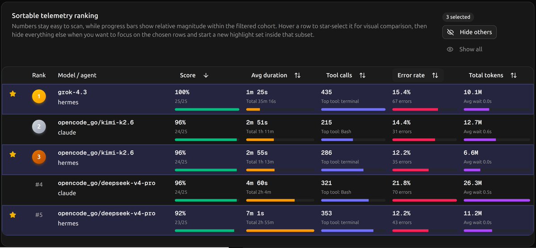Click the #4 rank label
Image resolution: width=536 pixels, height=248 pixels.
tap(39, 184)
